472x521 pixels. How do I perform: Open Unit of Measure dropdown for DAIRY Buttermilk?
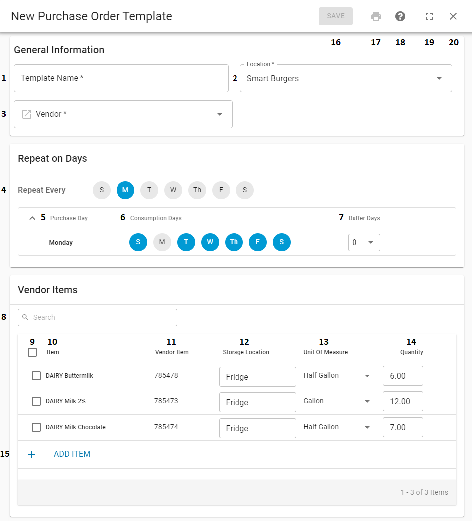point(337,376)
